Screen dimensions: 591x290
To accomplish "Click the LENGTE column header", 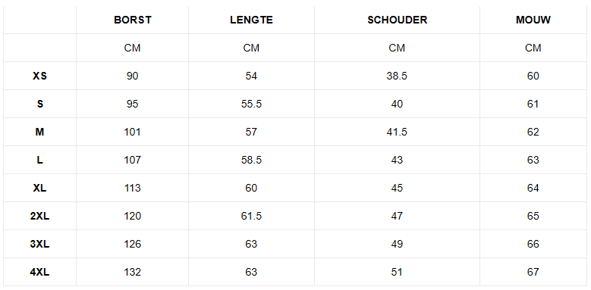I will pyautogui.click(x=251, y=20).
